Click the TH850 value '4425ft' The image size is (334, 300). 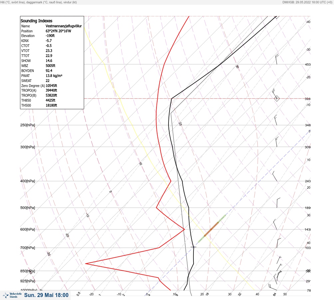pos(51,100)
